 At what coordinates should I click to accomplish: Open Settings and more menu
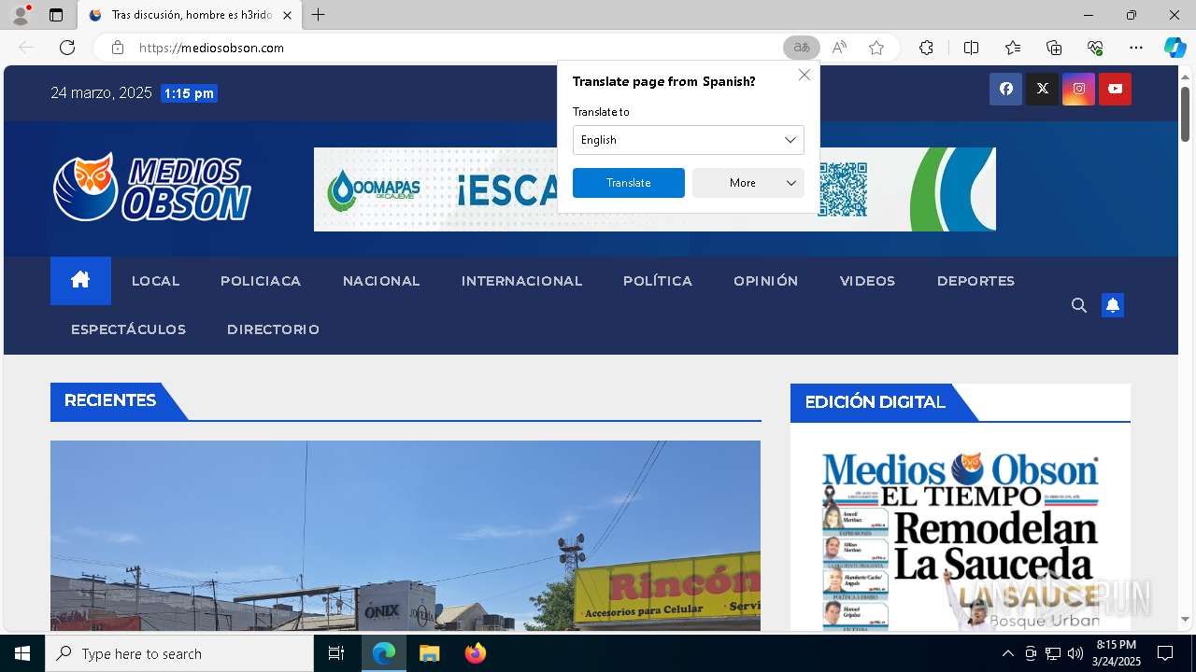(x=1136, y=48)
